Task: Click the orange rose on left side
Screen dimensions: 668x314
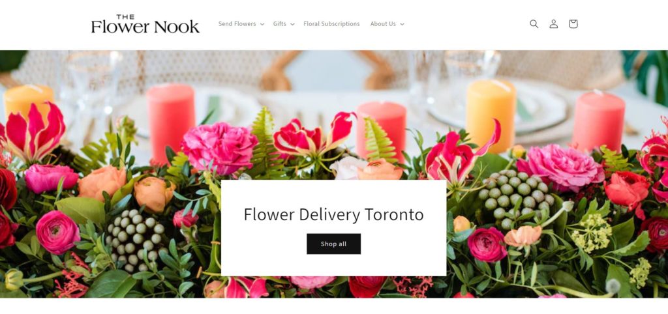Action: 102,183
